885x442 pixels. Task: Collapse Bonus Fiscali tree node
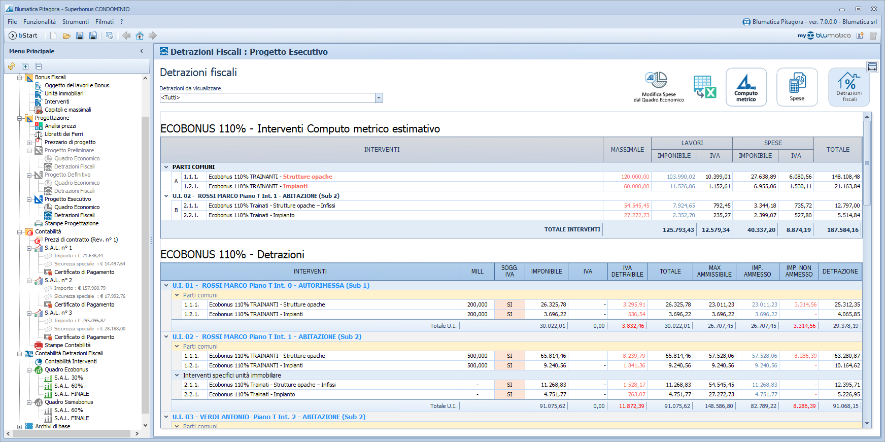click(19, 78)
